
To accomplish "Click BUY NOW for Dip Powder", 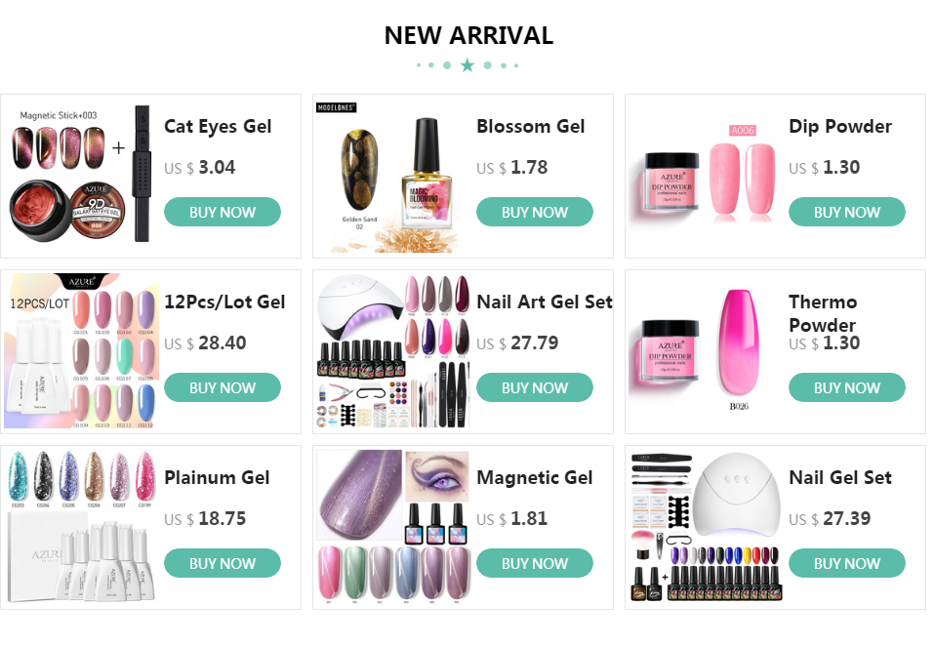I will [847, 212].
